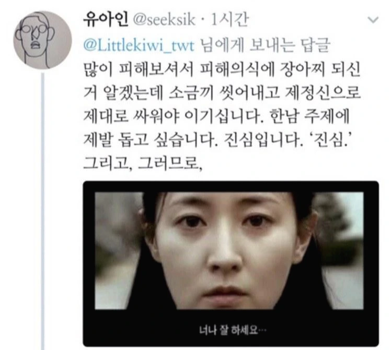Open the 1시간 timestamp permalink
392x350 pixels.
[x=230, y=19]
